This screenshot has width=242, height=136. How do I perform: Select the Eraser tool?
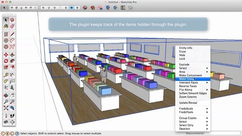12,26
